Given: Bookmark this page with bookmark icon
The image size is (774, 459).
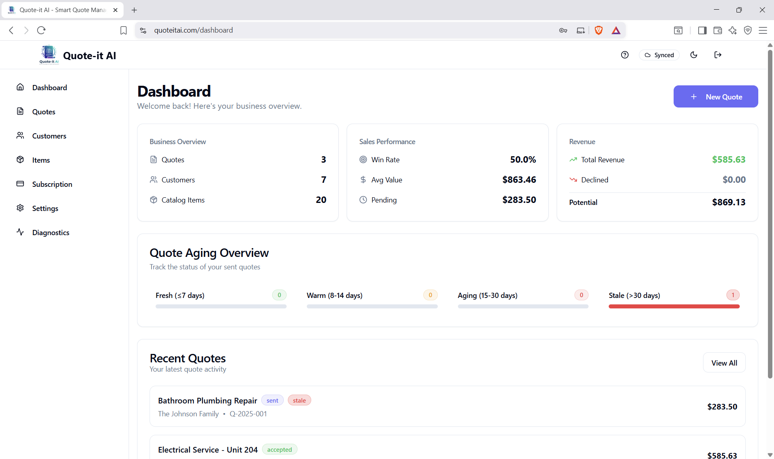Looking at the screenshot, I should click(123, 30).
